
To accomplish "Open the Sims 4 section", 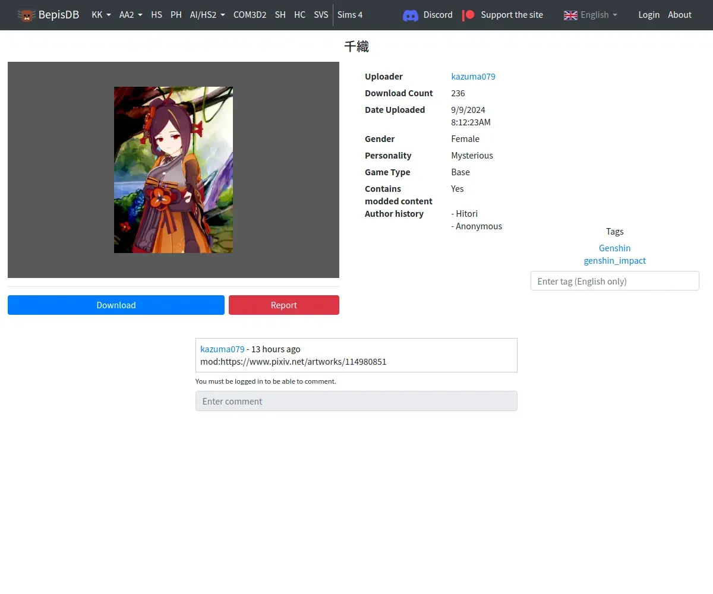I will point(350,15).
